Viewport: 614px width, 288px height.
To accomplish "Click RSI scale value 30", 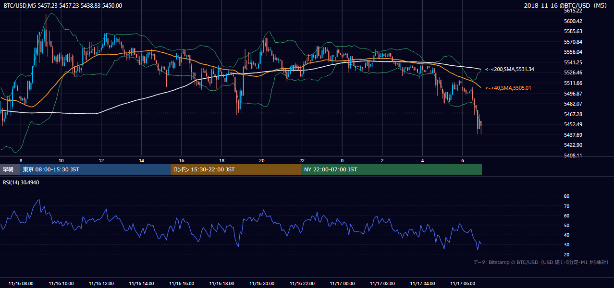I will 566,244.
